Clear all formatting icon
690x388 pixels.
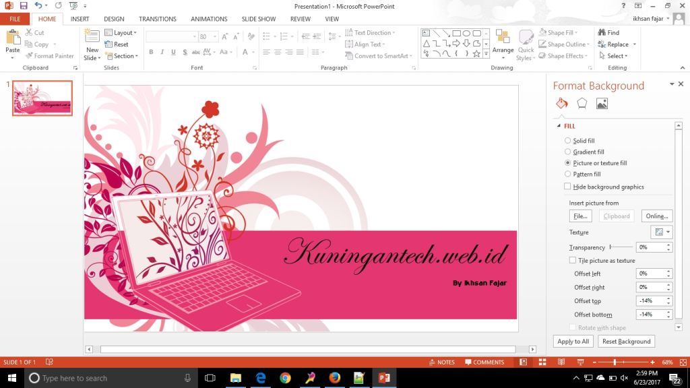click(251, 36)
